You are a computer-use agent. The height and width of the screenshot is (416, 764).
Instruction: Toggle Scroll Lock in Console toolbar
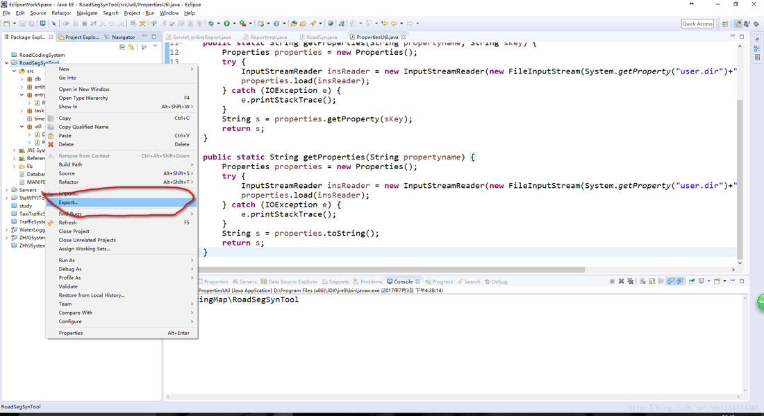point(652,281)
